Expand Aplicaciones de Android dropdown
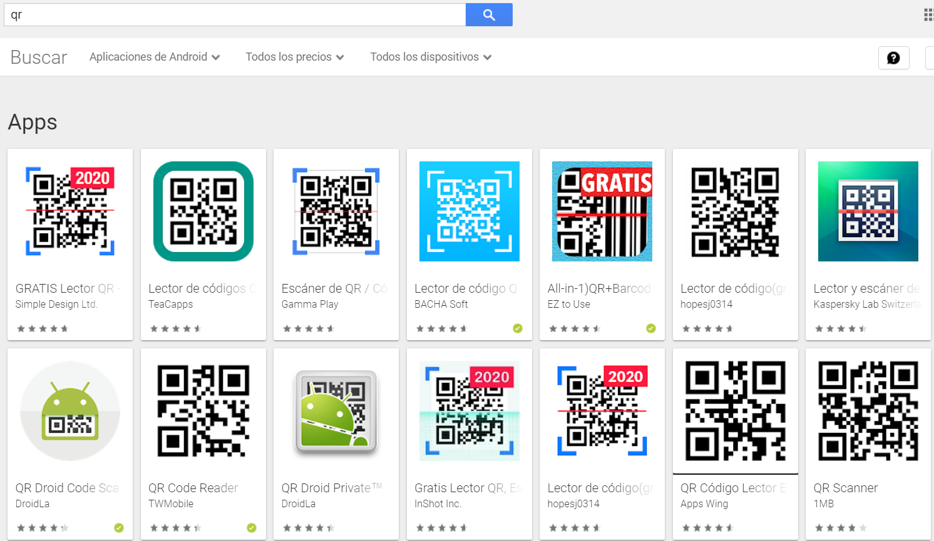Image resolution: width=934 pixels, height=541 pixels. (155, 57)
